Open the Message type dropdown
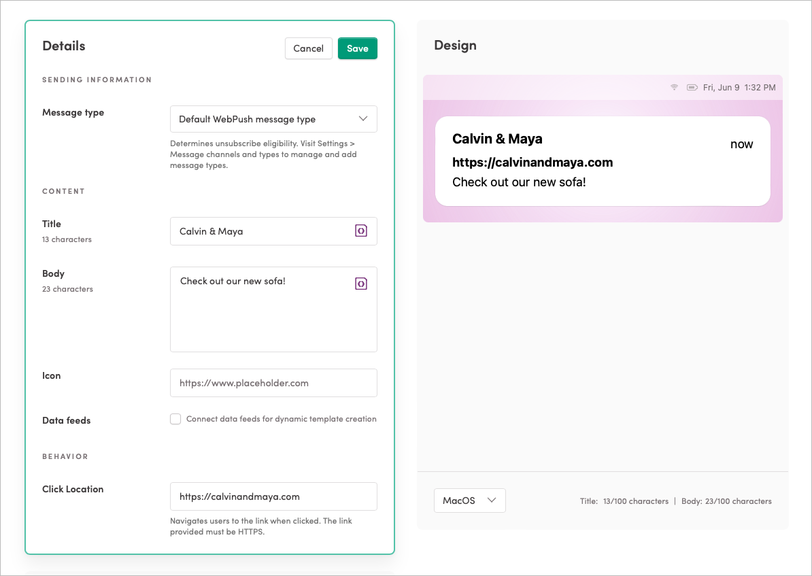 point(273,119)
